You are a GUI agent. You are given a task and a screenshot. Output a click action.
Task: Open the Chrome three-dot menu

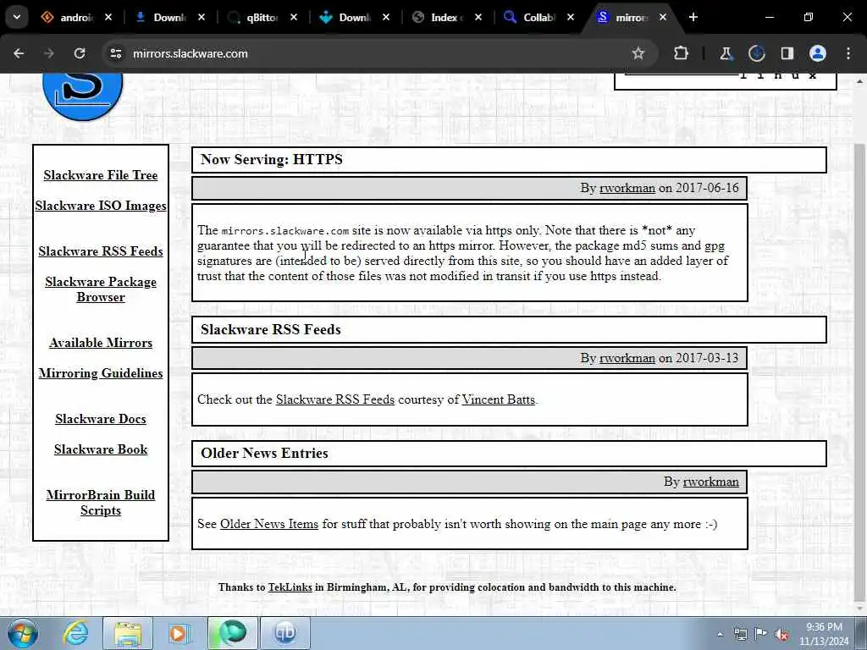[848, 53]
